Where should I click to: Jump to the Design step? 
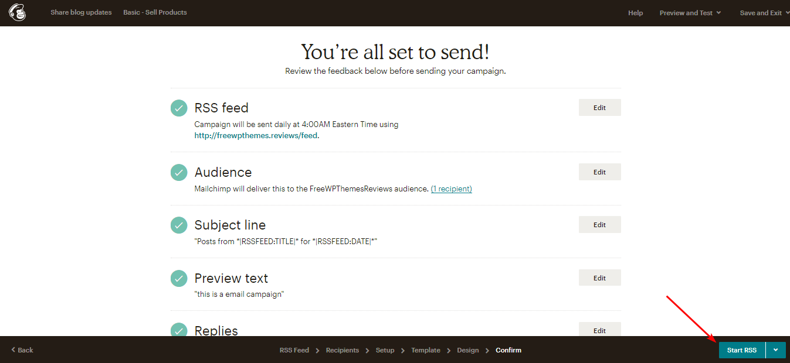pos(467,350)
